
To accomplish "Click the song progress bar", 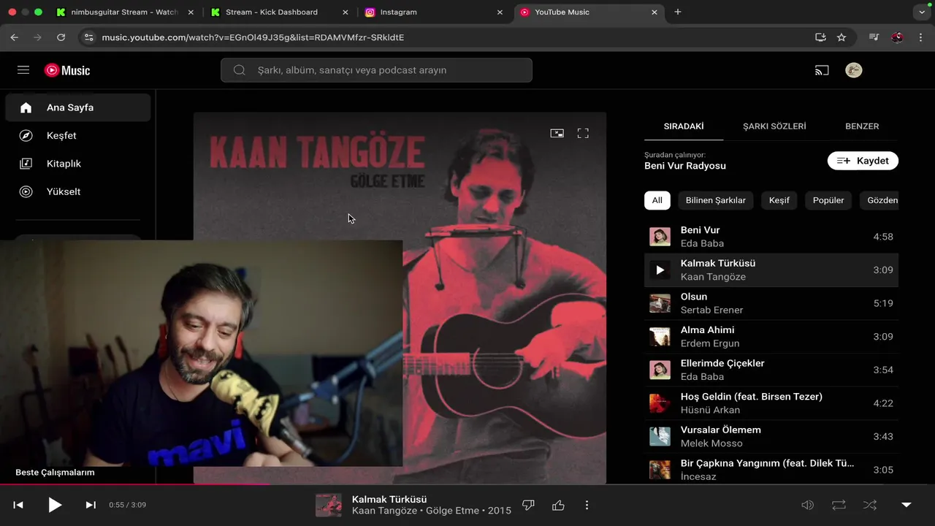I will coord(467,484).
